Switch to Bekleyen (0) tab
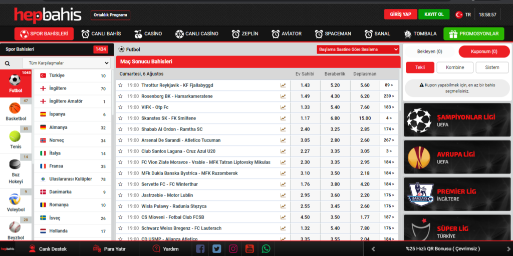 point(429,51)
